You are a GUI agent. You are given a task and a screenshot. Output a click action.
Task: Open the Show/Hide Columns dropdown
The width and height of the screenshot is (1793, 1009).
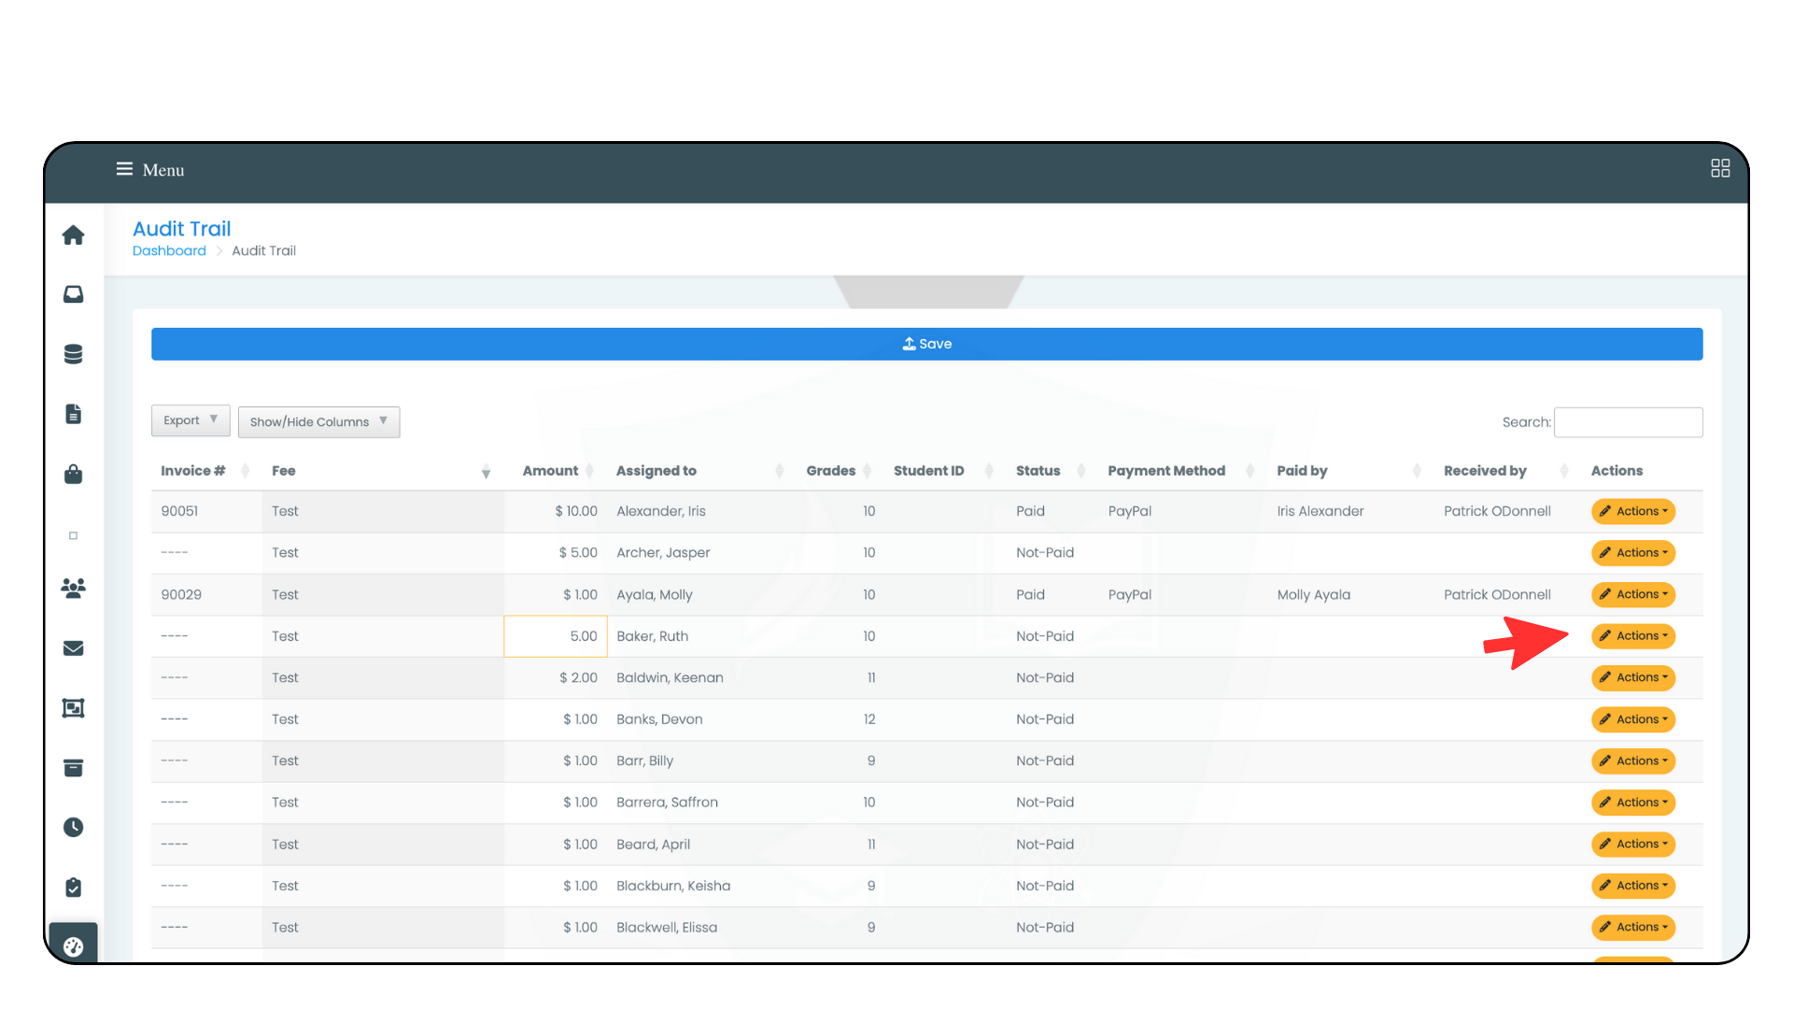[x=318, y=421]
